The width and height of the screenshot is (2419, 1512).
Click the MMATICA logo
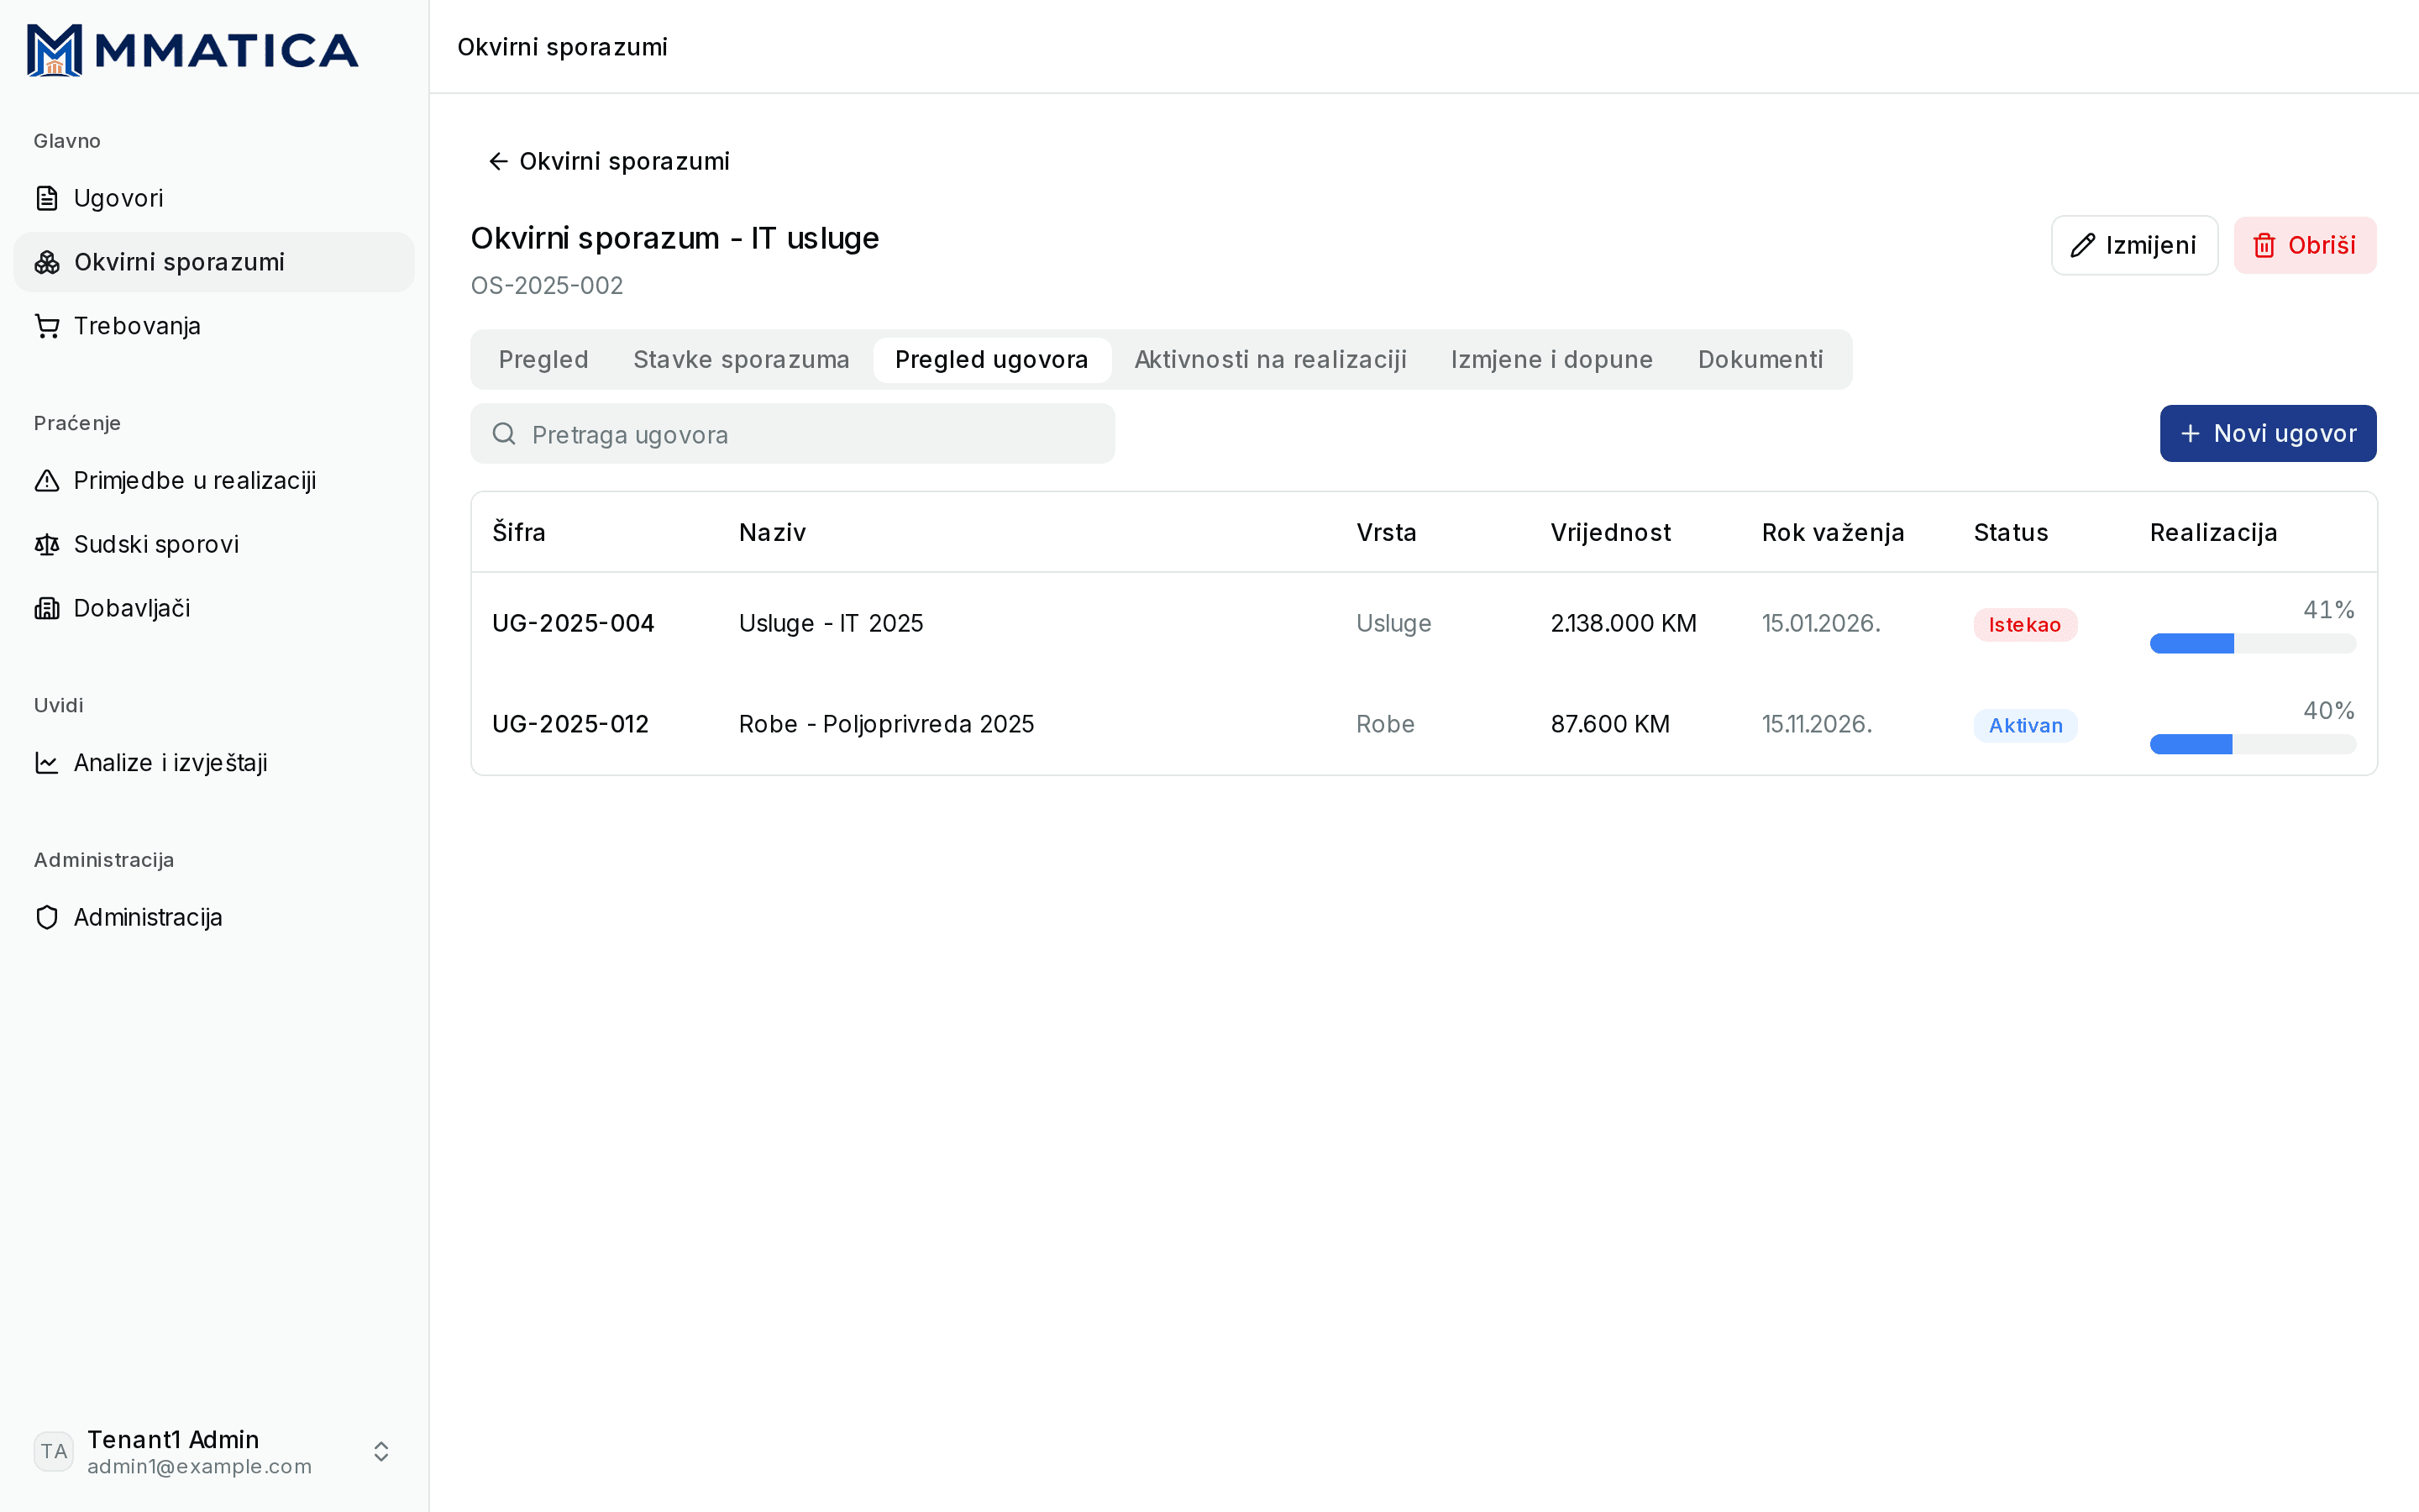[192, 50]
